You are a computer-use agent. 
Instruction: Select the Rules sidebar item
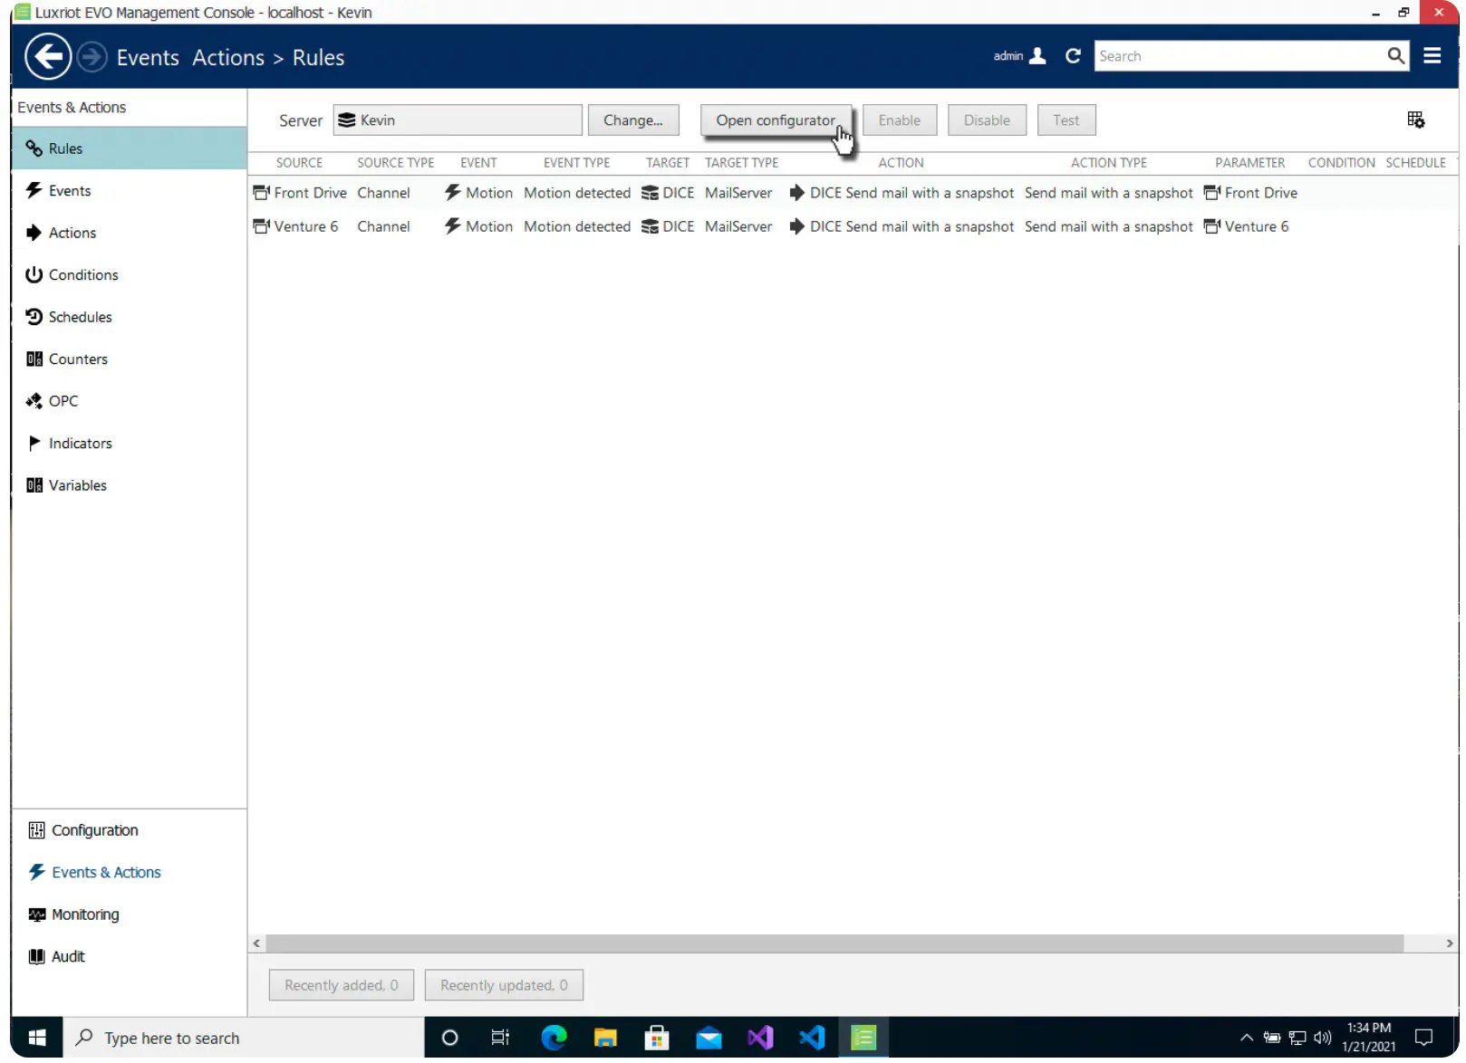(x=129, y=148)
